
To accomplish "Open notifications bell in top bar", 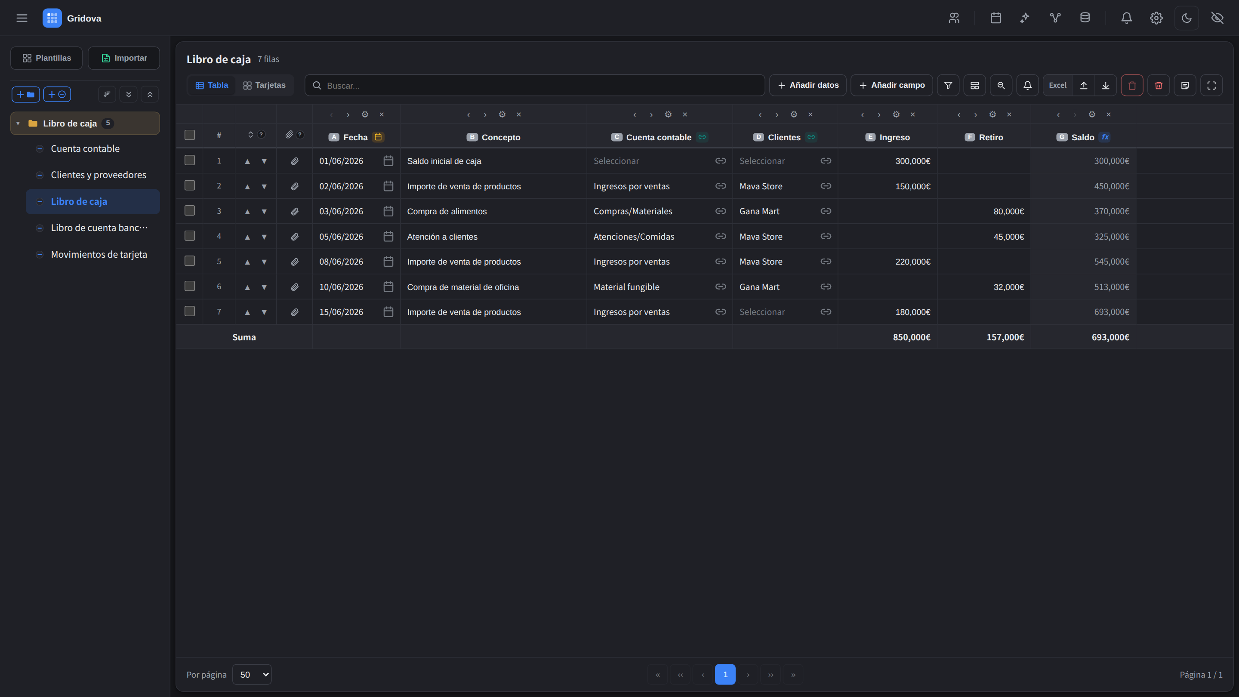I will [x=1126, y=18].
